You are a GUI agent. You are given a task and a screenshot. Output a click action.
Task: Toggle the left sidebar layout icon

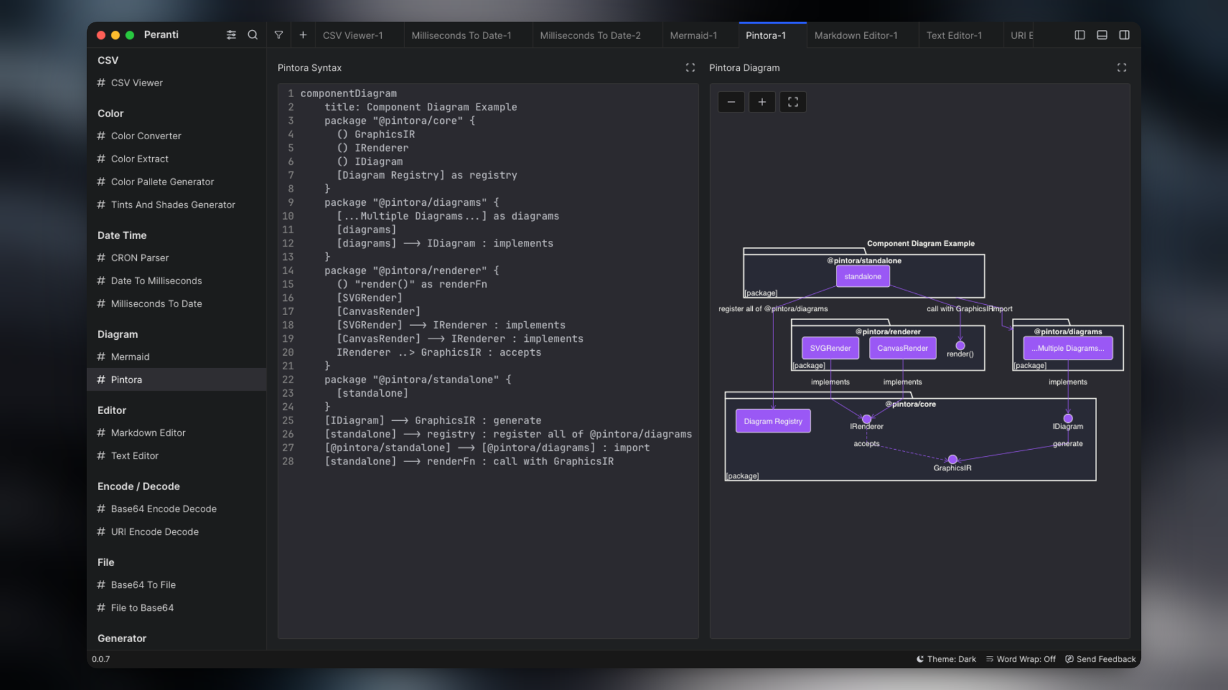coord(1080,35)
